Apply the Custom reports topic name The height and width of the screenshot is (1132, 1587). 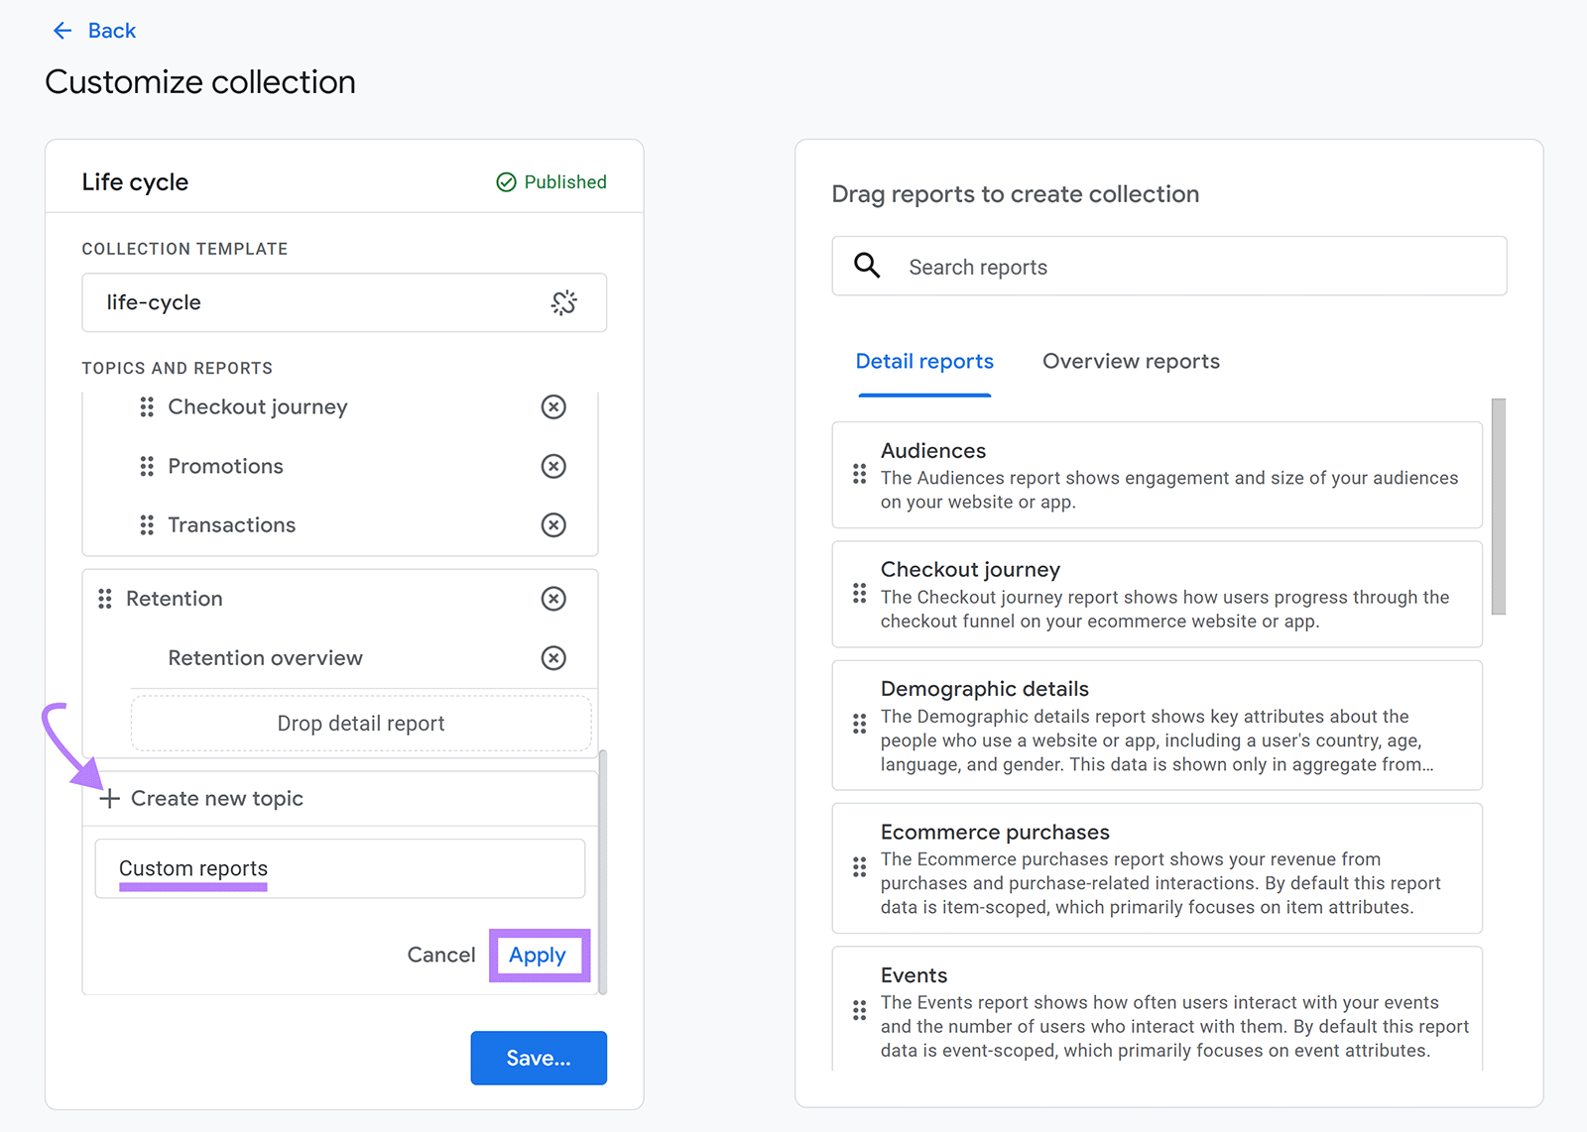539,955
